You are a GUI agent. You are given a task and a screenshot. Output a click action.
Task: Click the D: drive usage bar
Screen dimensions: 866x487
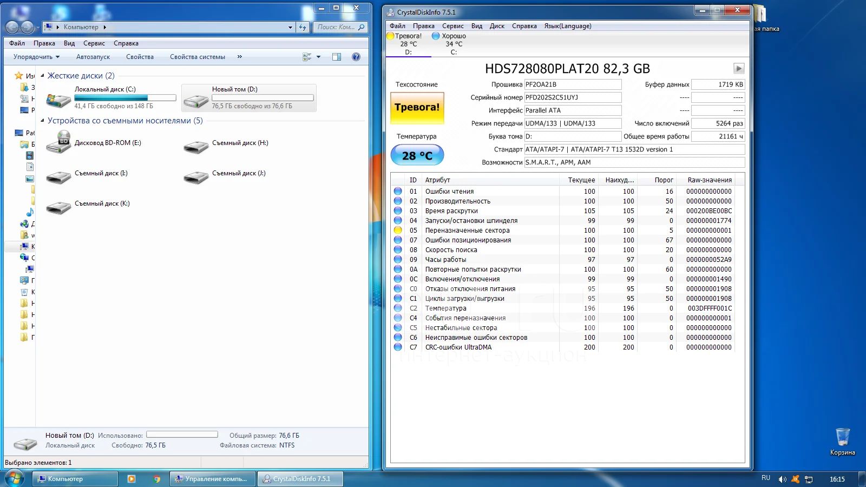click(263, 98)
